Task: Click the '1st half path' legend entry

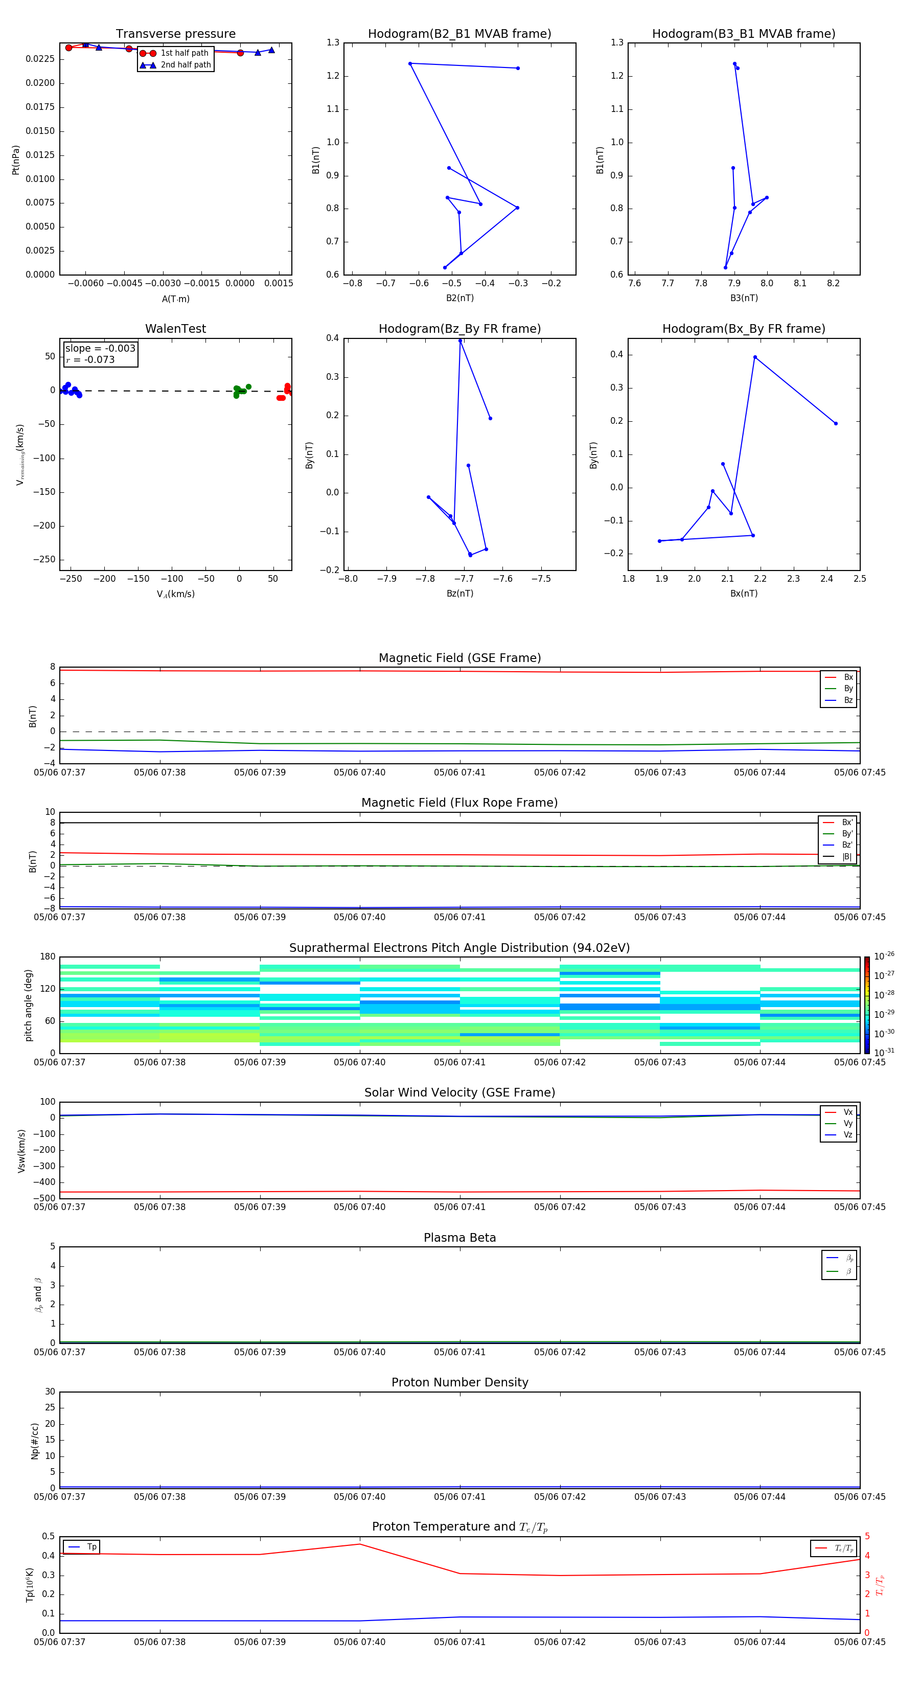Action: point(175,53)
